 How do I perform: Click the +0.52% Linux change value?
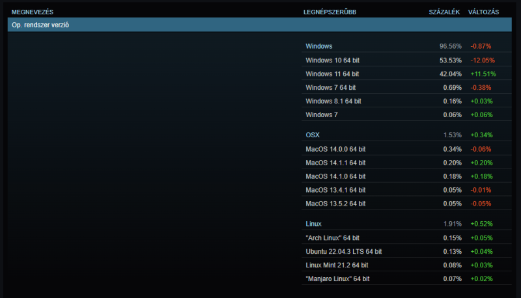tap(481, 224)
